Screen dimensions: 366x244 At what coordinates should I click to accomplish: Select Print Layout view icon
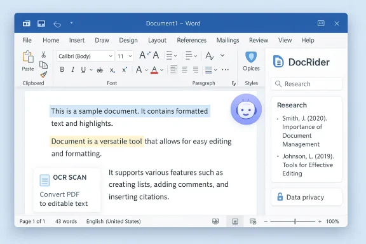click(235, 221)
